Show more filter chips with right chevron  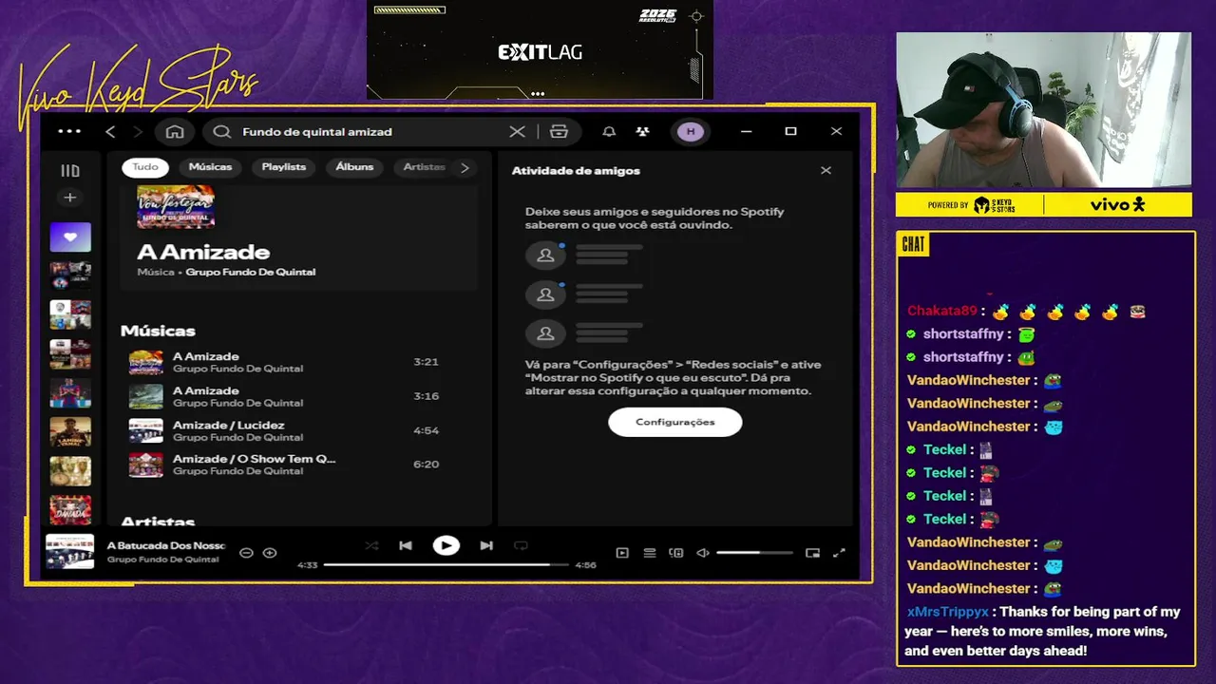[465, 167]
